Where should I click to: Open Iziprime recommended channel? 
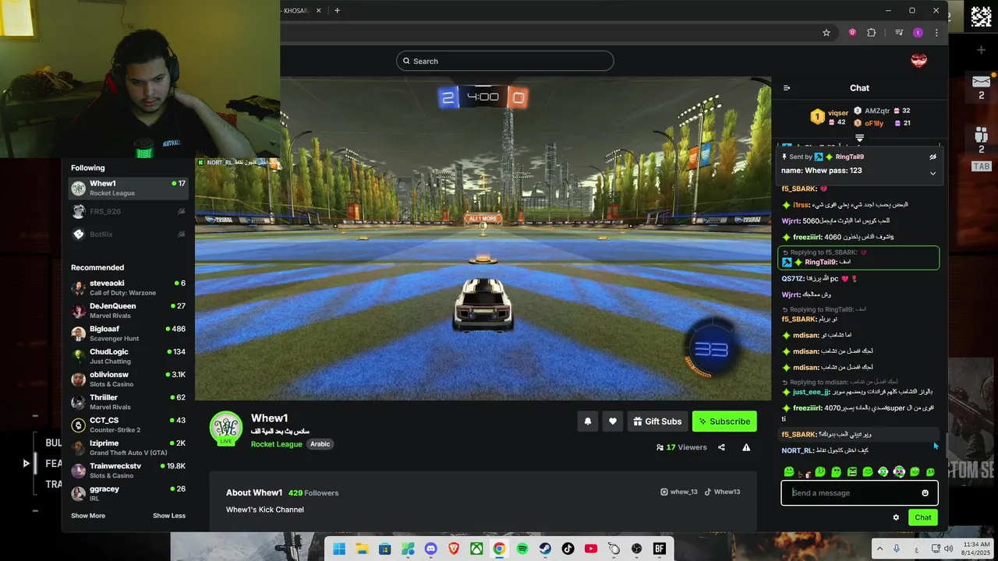(x=129, y=448)
